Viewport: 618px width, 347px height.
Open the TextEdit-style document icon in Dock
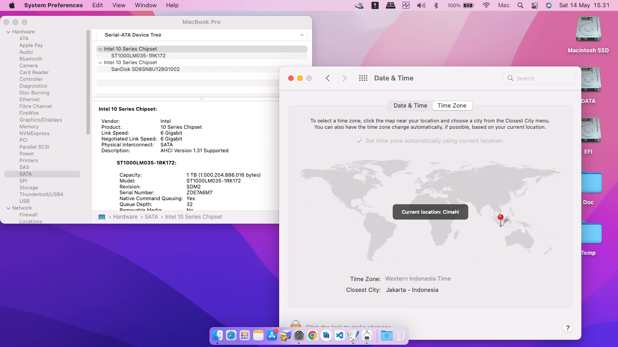(353, 335)
